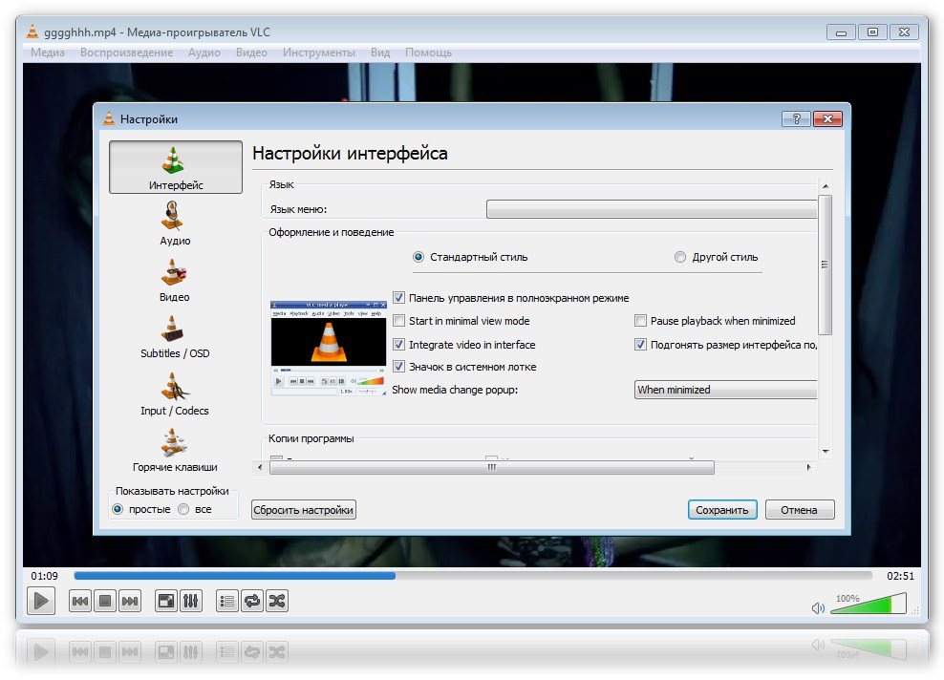The width and height of the screenshot is (944, 680).
Task: Select 'все' to show all settings
Action: click(x=183, y=509)
